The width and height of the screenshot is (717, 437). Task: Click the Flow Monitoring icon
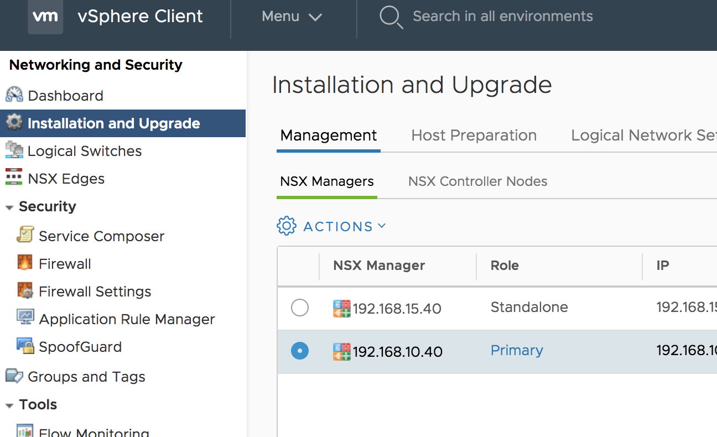(x=26, y=431)
